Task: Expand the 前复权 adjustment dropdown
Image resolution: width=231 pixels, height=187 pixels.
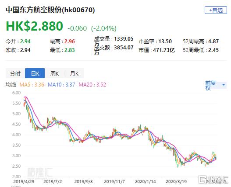Action: 216,85
